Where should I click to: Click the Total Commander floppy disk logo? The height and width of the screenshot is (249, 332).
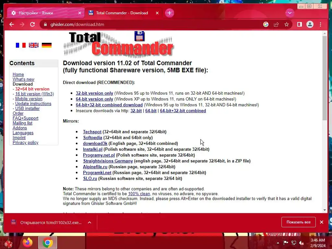(139, 36)
